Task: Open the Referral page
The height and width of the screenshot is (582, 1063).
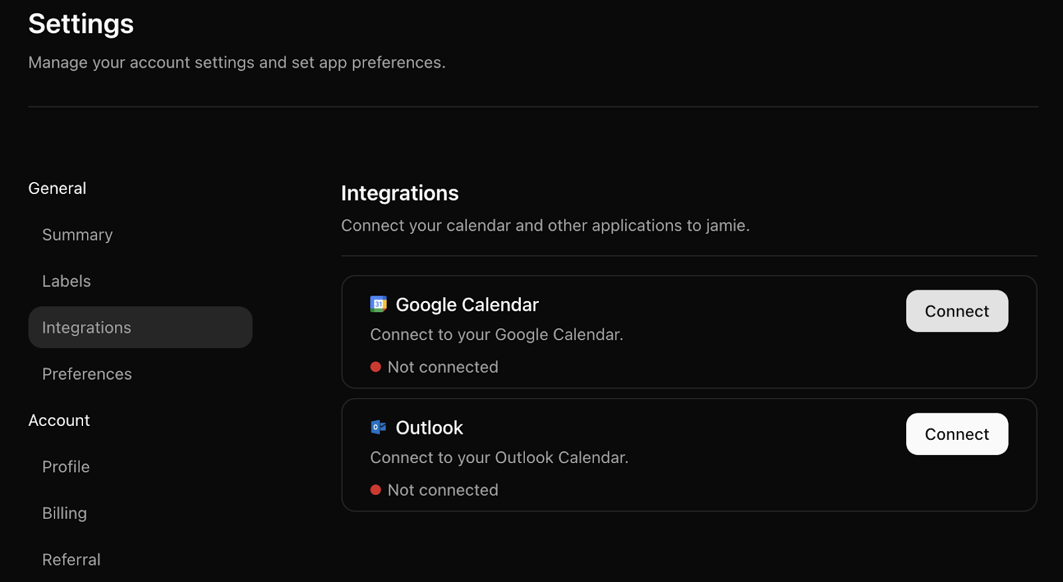Action: (x=71, y=559)
